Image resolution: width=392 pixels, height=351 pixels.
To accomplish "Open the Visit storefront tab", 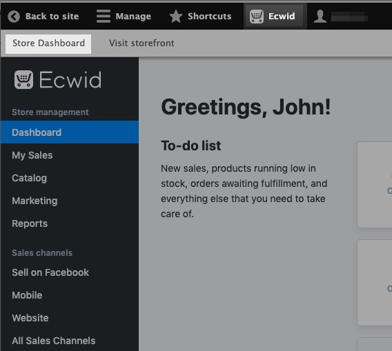I will pyautogui.click(x=141, y=43).
